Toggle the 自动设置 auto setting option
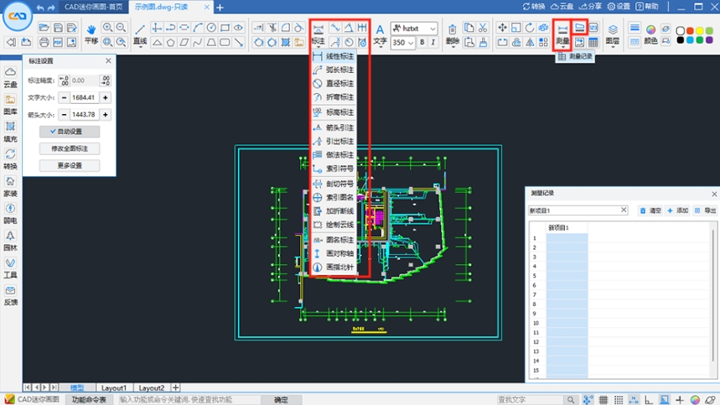This screenshot has width=720, height=405. point(70,132)
